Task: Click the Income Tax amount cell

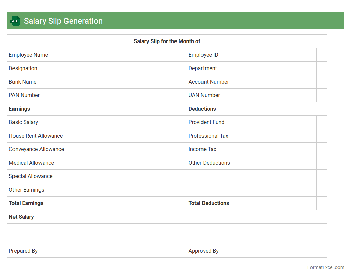Action: coord(321,149)
